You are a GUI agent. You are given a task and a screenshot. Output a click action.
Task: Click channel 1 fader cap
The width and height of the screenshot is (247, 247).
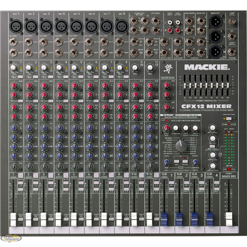pyautogui.click(x=13, y=219)
